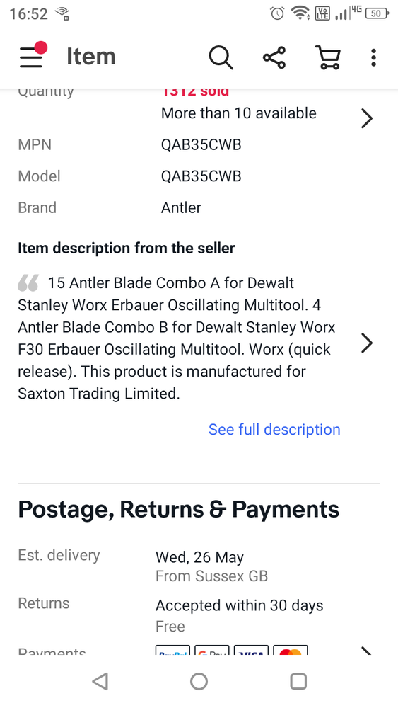Expand quantity availability chevron

point(367,119)
